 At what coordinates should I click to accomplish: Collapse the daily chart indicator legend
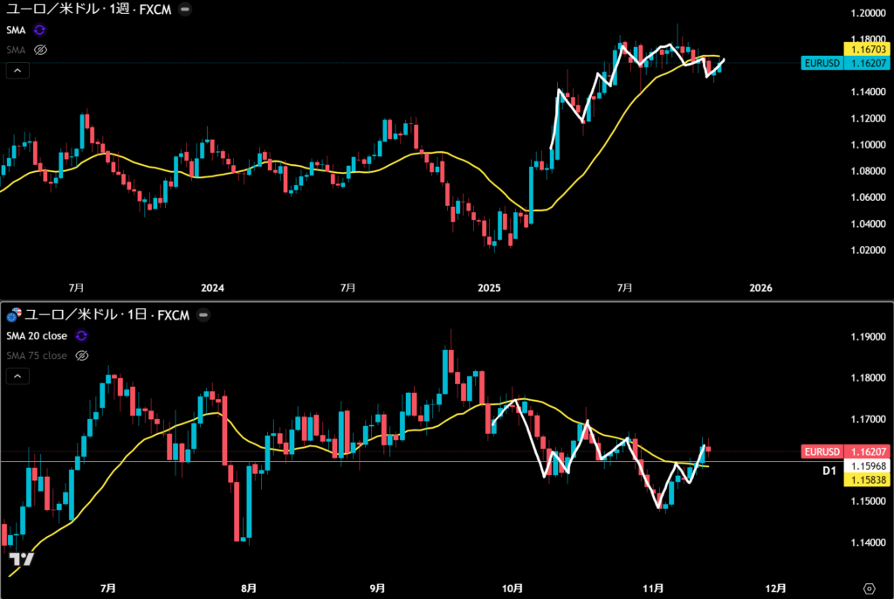tap(17, 376)
